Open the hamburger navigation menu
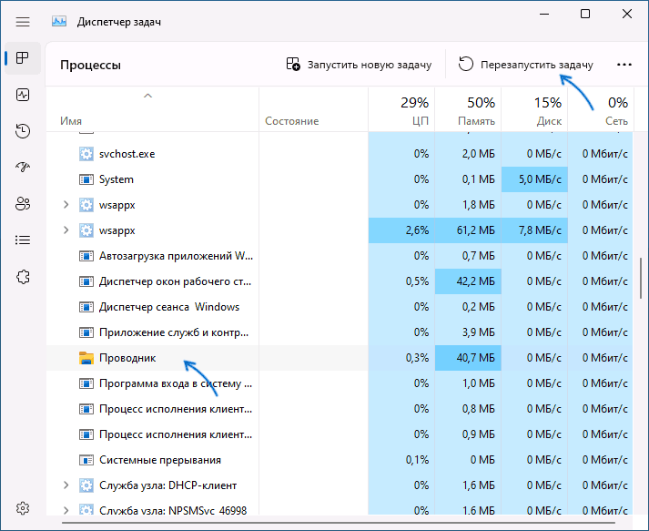The height and width of the screenshot is (531, 649). tap(23, 22)
